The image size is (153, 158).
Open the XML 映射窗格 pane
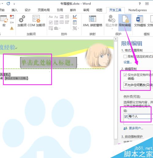coord(92,21)
